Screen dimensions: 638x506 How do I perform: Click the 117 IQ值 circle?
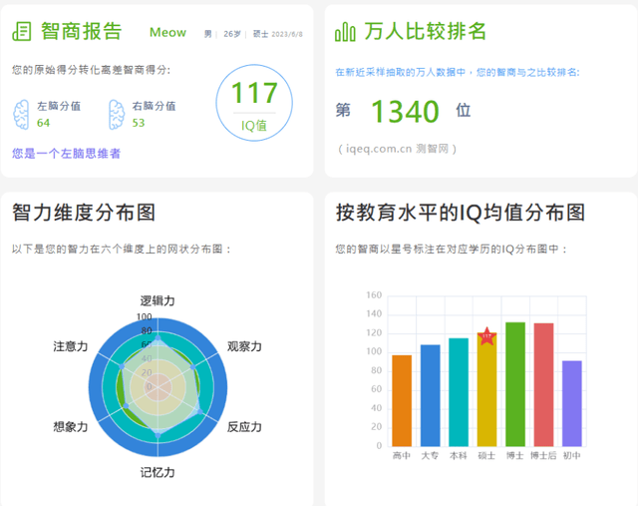coord(254,103)
